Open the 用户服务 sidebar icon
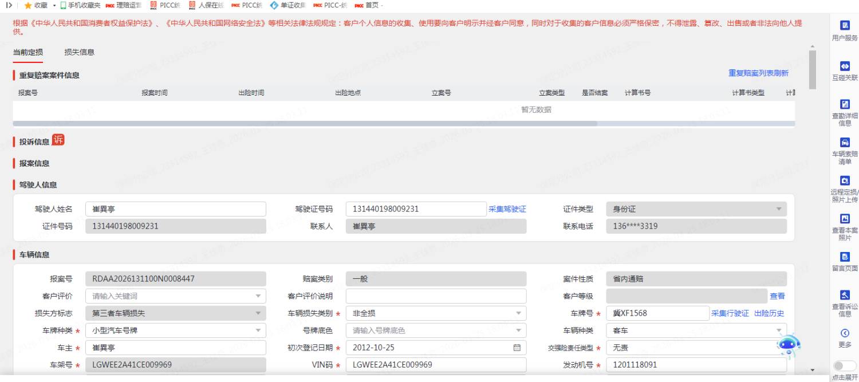 [x=844, y=26]
